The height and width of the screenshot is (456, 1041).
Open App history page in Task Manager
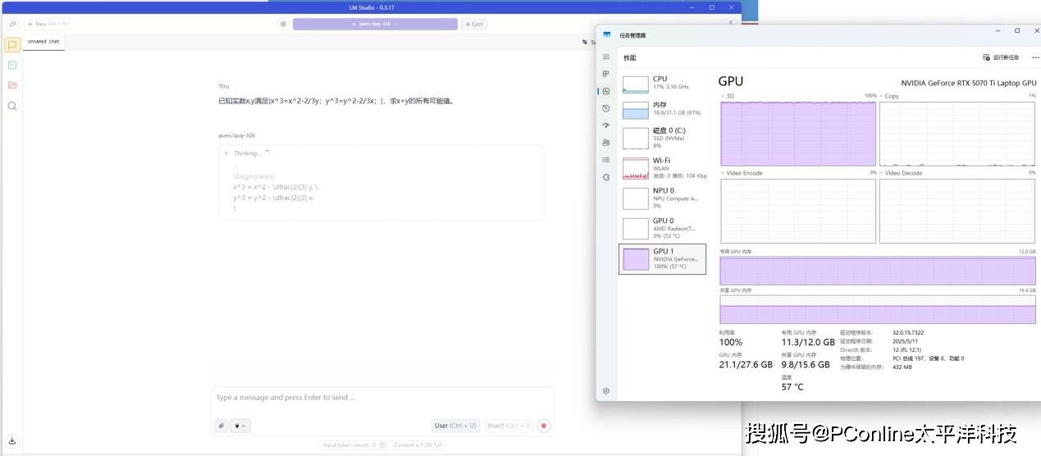pos(606,108)
